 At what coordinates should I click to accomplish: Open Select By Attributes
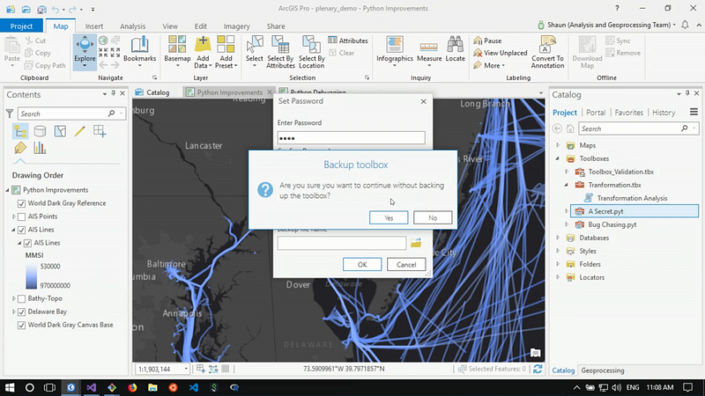coord(280,52)
